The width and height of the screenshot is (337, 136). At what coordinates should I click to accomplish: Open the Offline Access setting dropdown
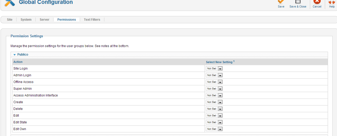coord(214,82)
